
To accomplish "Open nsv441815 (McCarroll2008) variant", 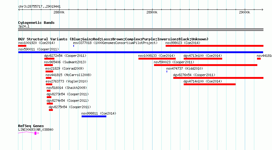I will tap(68, 75).
